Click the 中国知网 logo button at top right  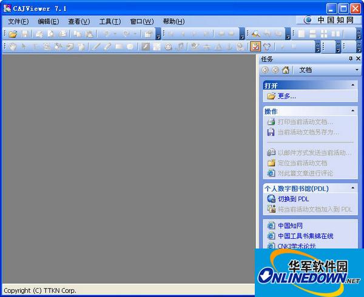pos(328,20)
